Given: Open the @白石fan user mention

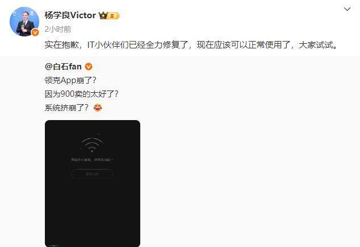Looking at the screenshot, I should (x=63, y=67).
